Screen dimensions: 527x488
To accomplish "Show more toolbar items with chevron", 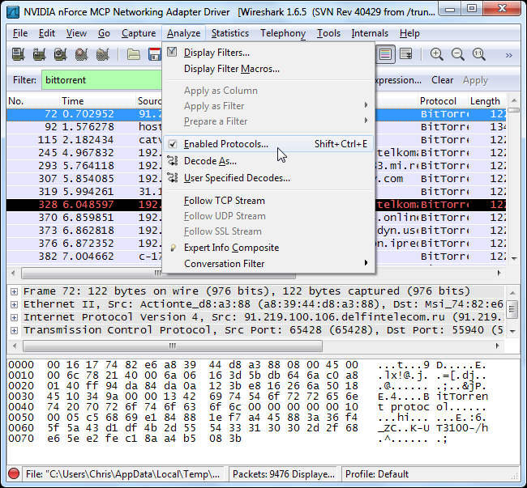I will click(509, 55).
